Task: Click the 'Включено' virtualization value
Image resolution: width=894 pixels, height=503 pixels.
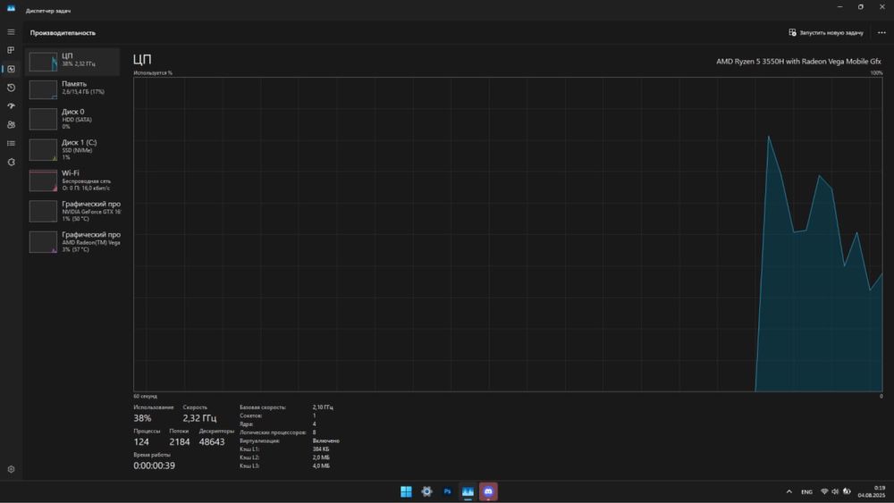Action: click(326, 441)
